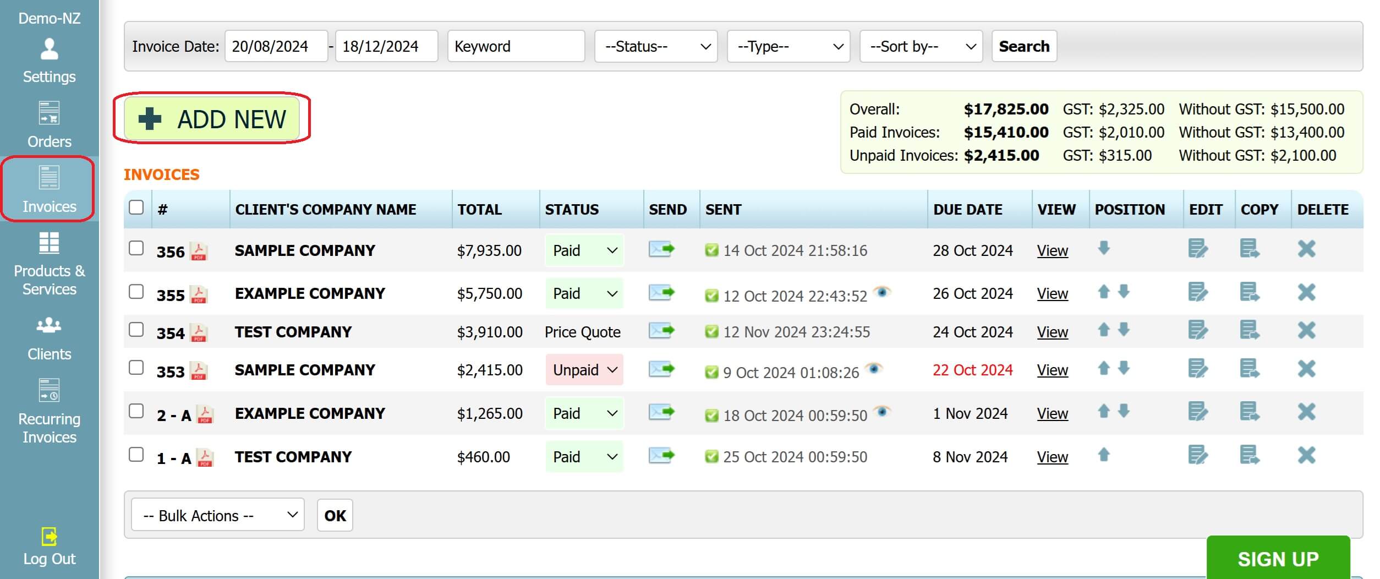Change Paid status dropdown for invoice 2 - A

coord(584,413)
